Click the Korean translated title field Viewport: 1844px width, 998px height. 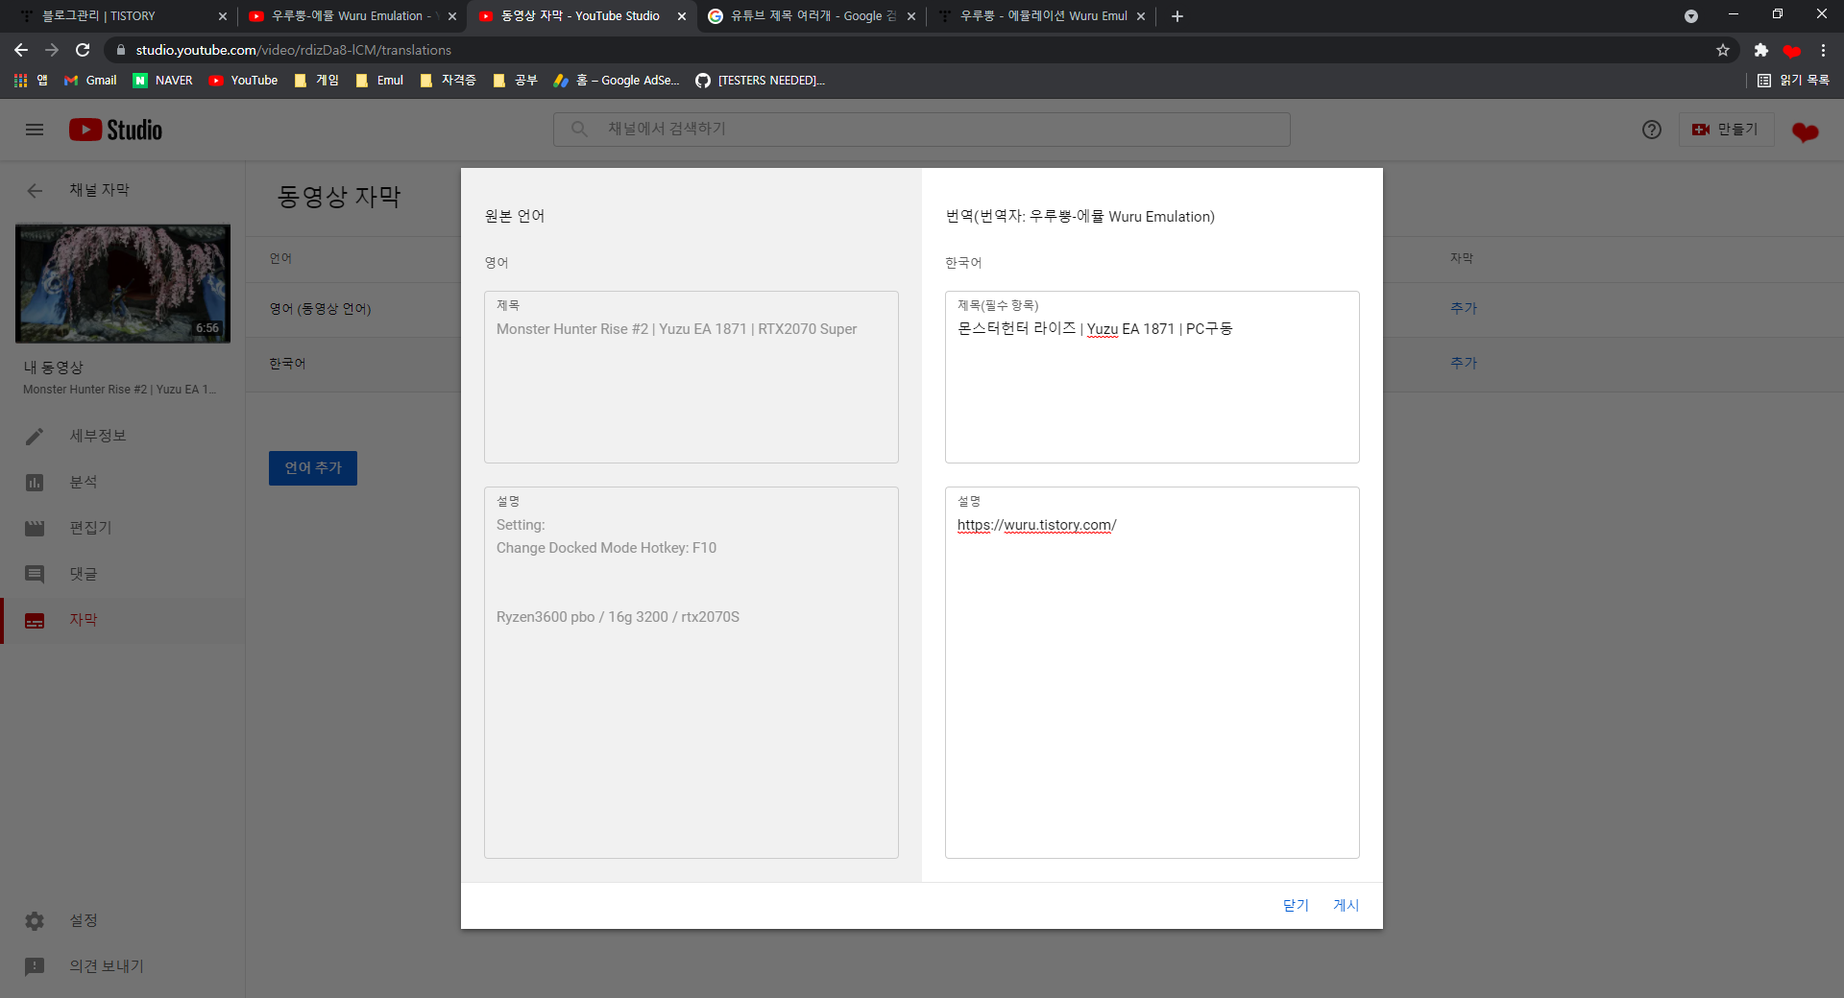pos(1152,377)
